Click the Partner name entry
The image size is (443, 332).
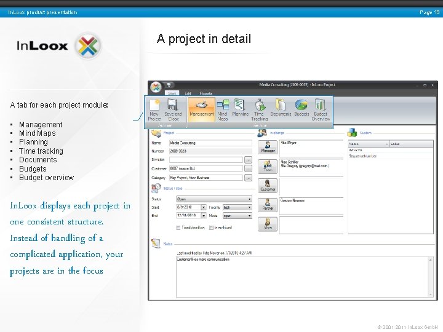tap(293, 200)
